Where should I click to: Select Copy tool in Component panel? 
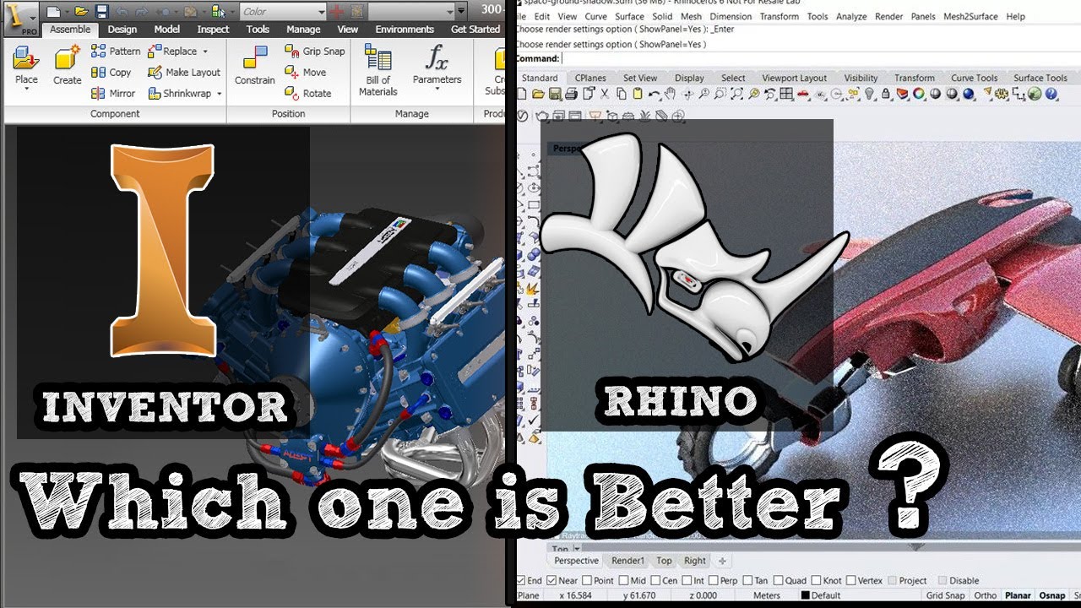111,72
